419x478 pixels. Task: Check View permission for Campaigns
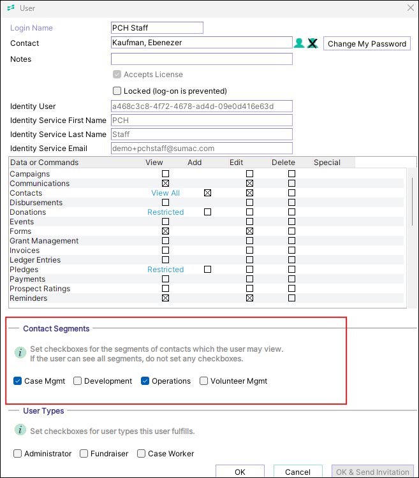166,174
